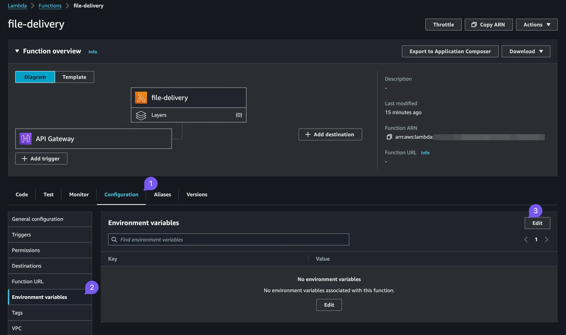Click the Throttle button
The width and height of the screenshot is (566, 335).
click(x=443, y=25)
